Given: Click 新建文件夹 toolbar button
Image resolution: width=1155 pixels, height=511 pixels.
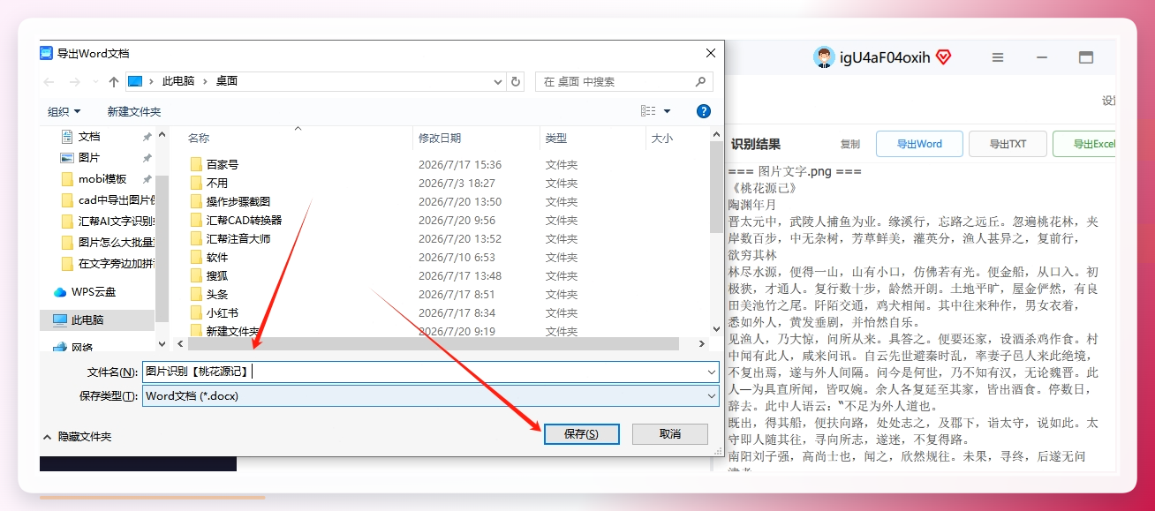Looking at the screenshot, I should point(134,112).
